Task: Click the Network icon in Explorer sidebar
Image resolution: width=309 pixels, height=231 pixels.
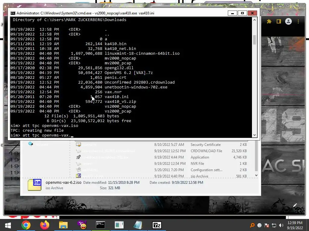Action: click(30, 144)
